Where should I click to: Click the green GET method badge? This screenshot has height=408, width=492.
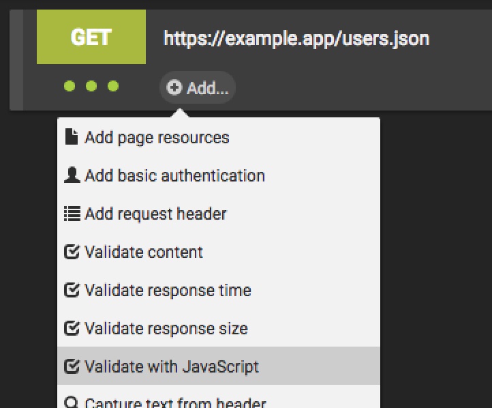tap(91, 38)
